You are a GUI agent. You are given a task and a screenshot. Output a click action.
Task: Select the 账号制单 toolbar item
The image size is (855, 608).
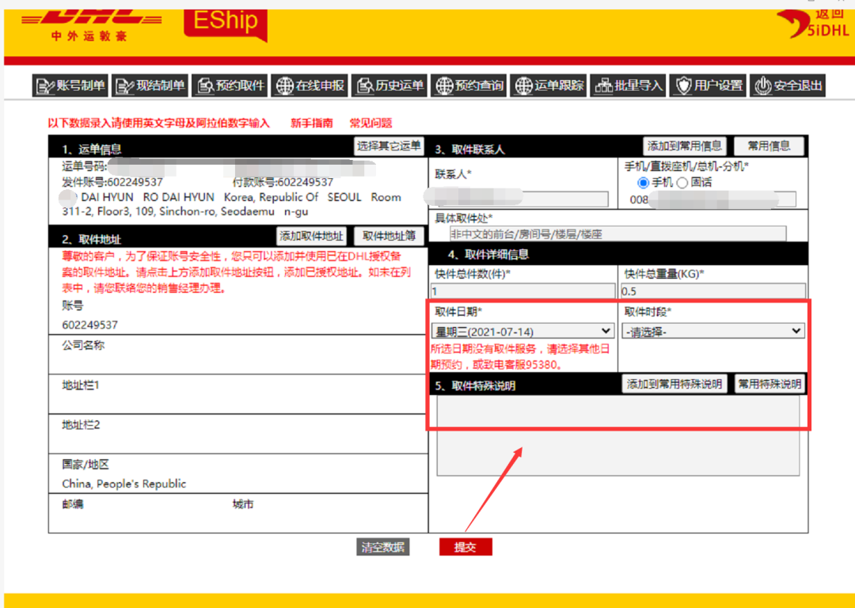70,85
